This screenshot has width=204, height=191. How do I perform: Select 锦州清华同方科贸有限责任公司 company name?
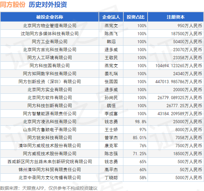coord(50,170)
